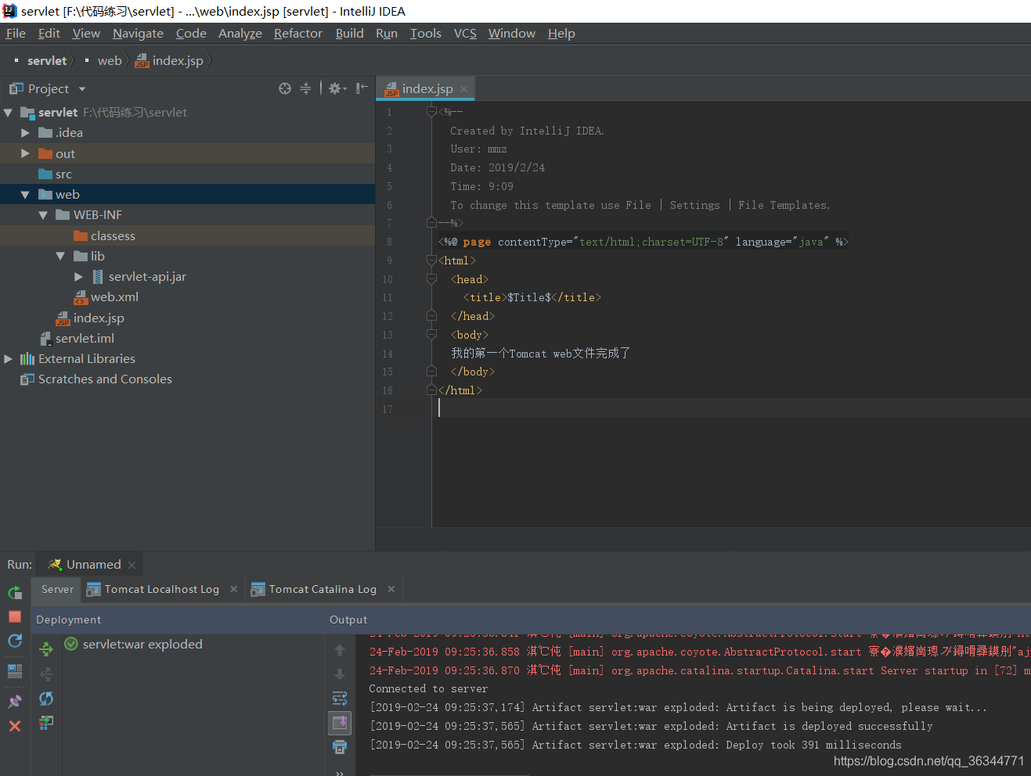Select the src folder

[x=63, y=174]
